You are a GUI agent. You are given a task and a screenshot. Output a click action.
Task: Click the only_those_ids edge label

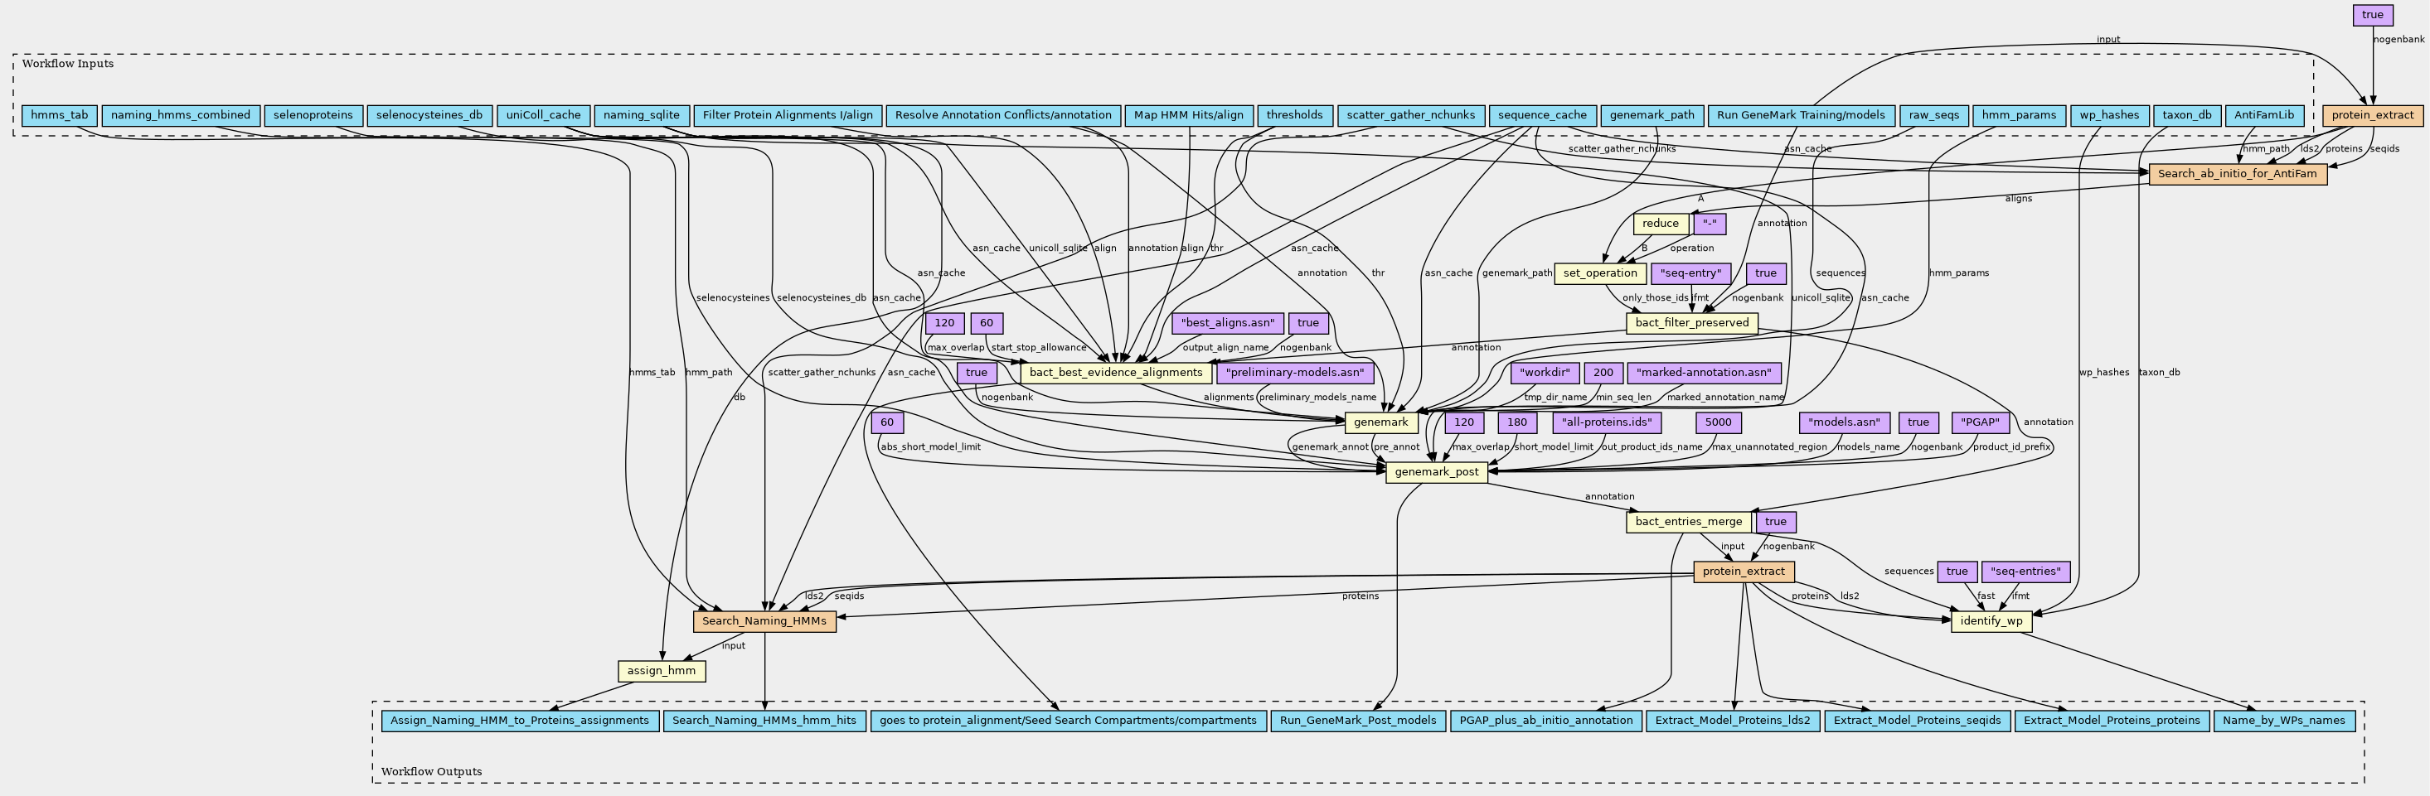tap(1656, 299)
